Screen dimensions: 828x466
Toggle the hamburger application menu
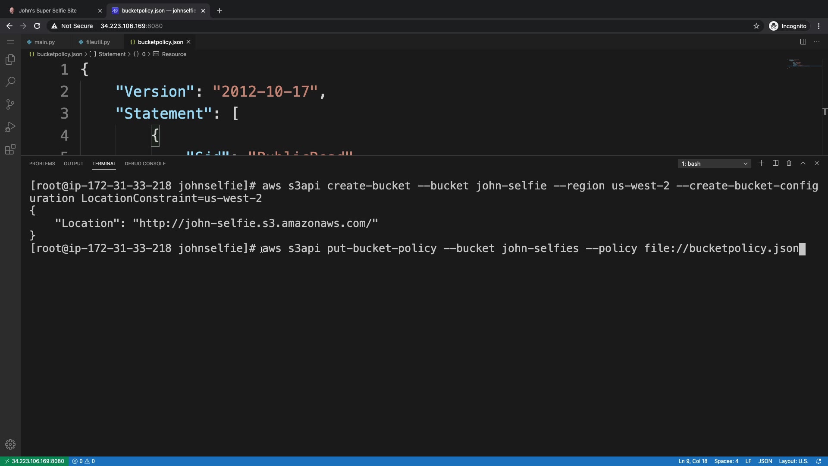click(x=10, y=42)
